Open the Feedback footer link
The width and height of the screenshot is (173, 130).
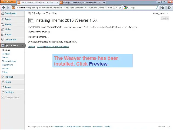click(x=97, y=126)
